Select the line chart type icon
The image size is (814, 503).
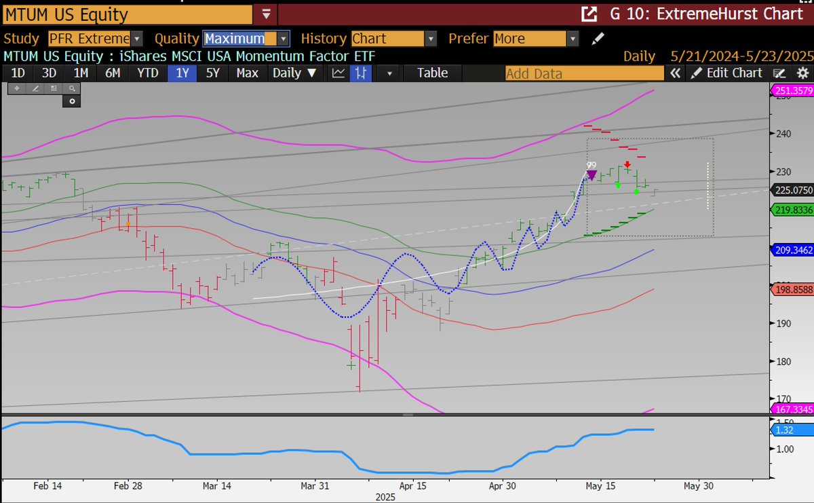tap(338, 73)
